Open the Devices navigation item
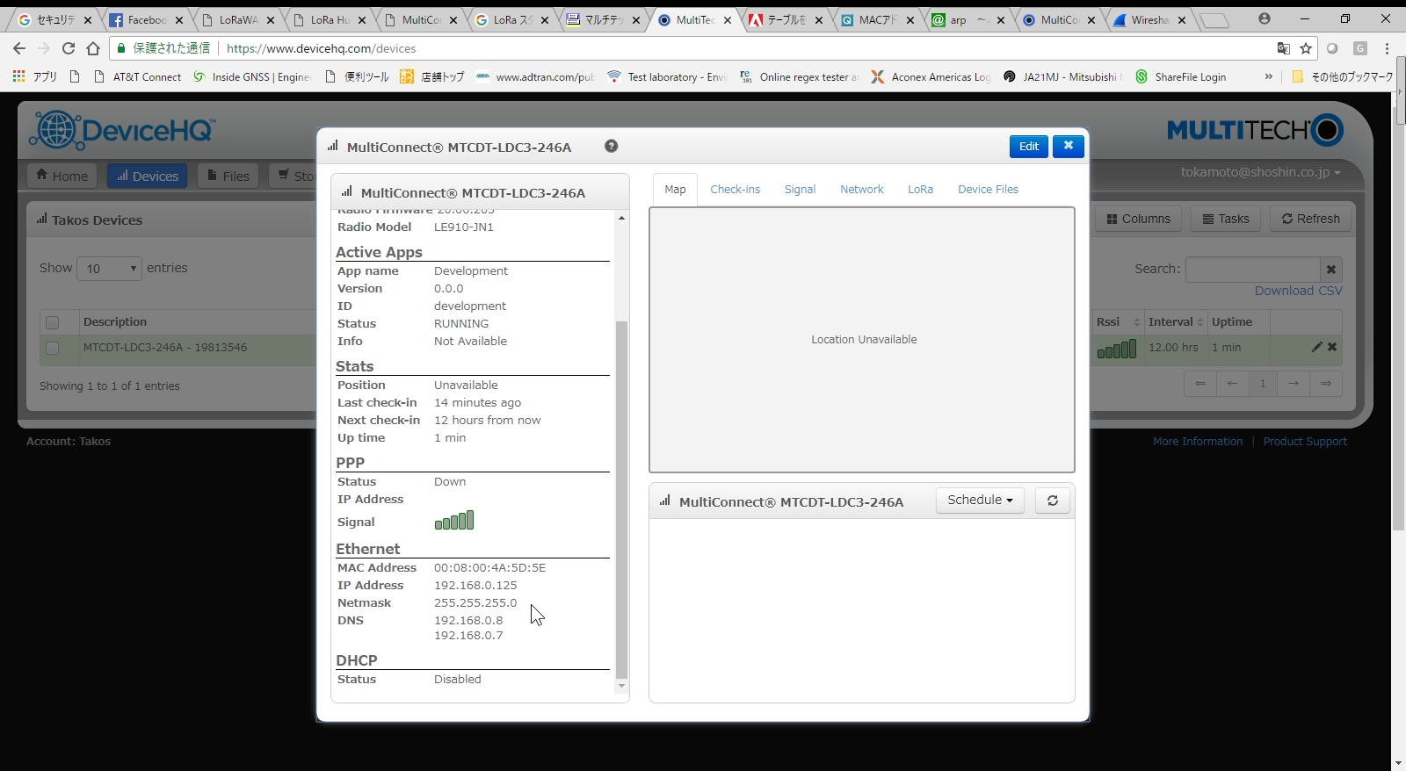1406x771 pixels. tap(148, 176)
